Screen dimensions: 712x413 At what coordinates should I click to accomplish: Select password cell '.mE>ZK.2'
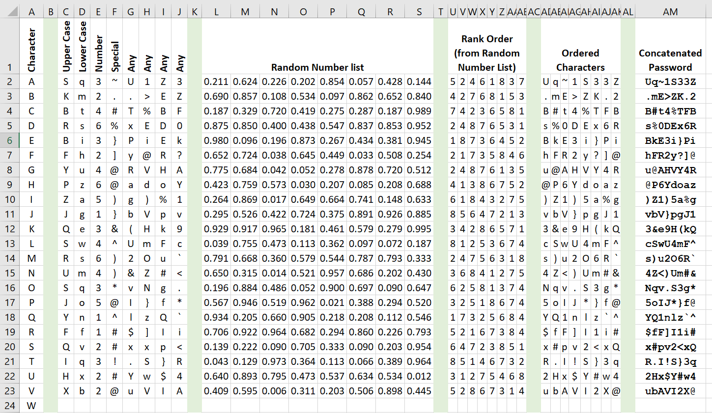tap(670, 96)
